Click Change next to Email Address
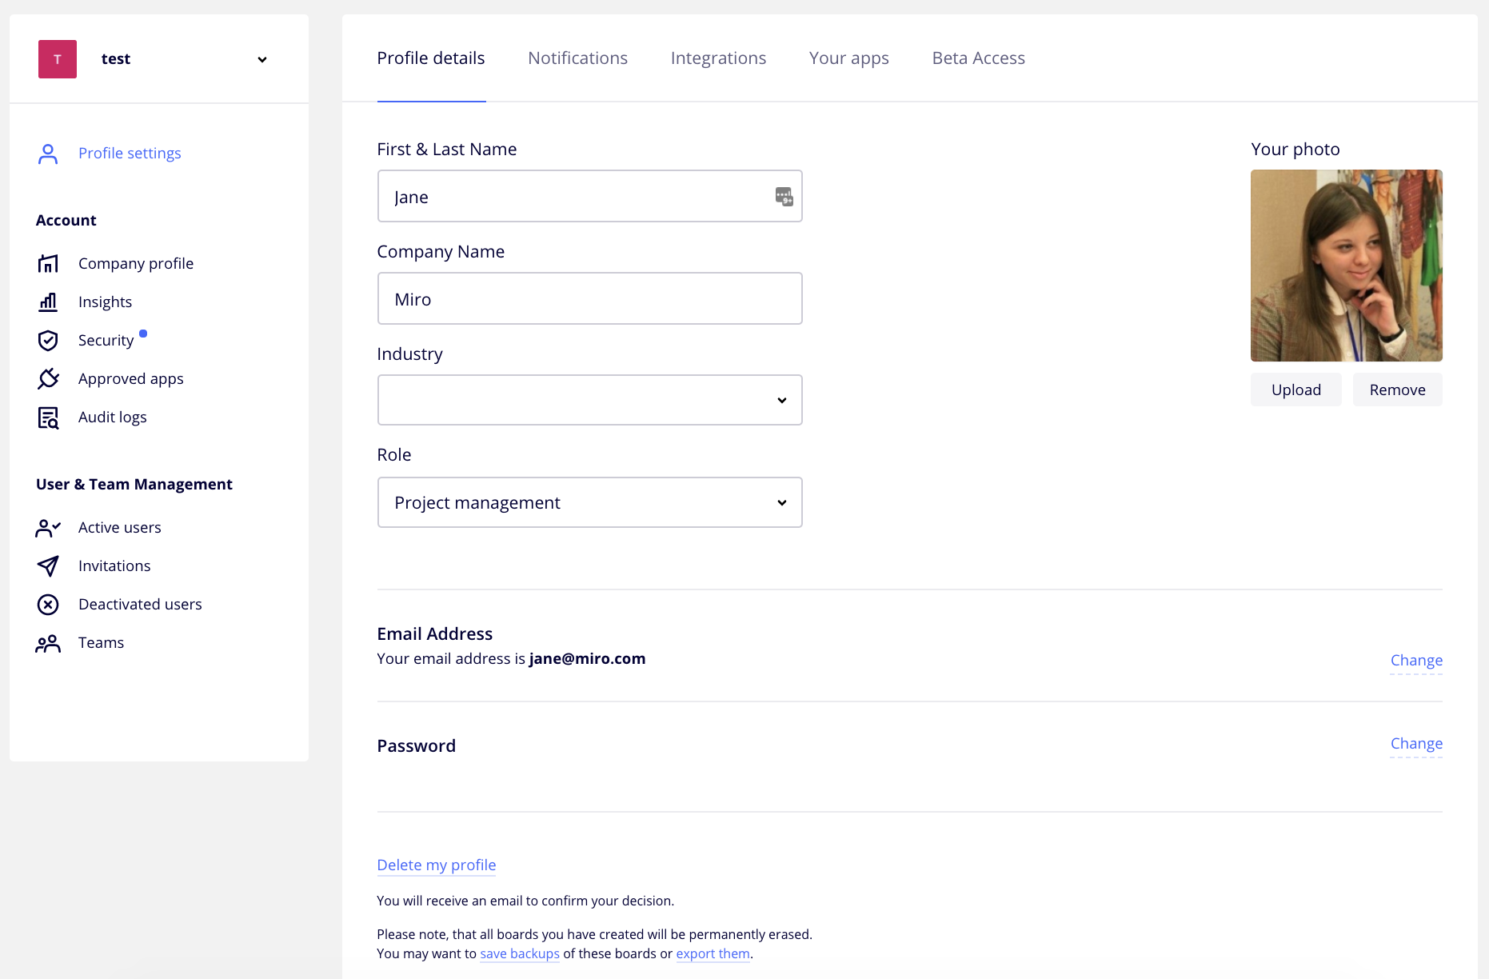The height and width of the screenshot is (979, 1489). tap(1416, 661)
